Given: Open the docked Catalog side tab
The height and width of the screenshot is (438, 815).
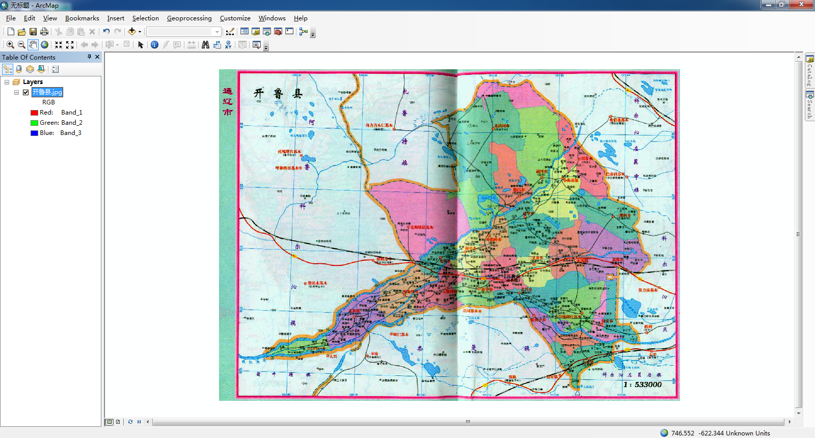Looking at the screenshot, I should [809, 70].
